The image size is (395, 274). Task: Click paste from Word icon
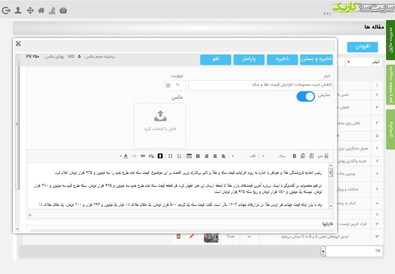(x=303, y=156)
